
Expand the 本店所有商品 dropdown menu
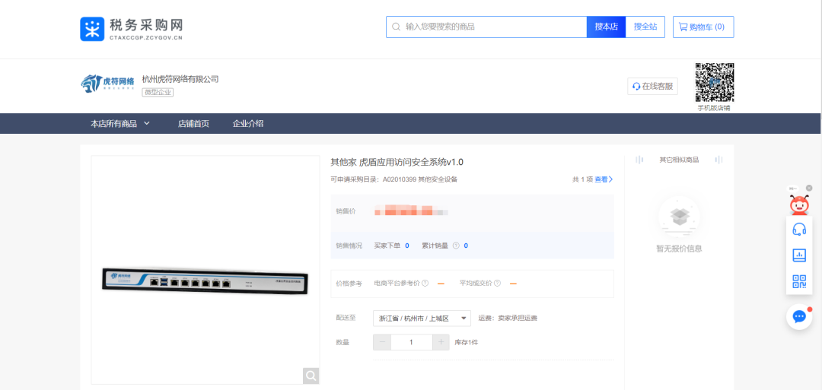(120, 124)
